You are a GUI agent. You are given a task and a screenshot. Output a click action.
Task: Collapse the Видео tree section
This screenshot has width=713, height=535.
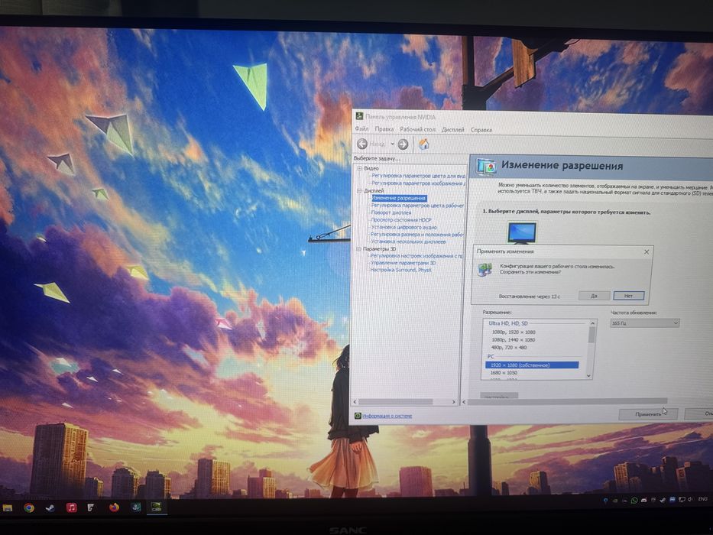coord(359,168)
